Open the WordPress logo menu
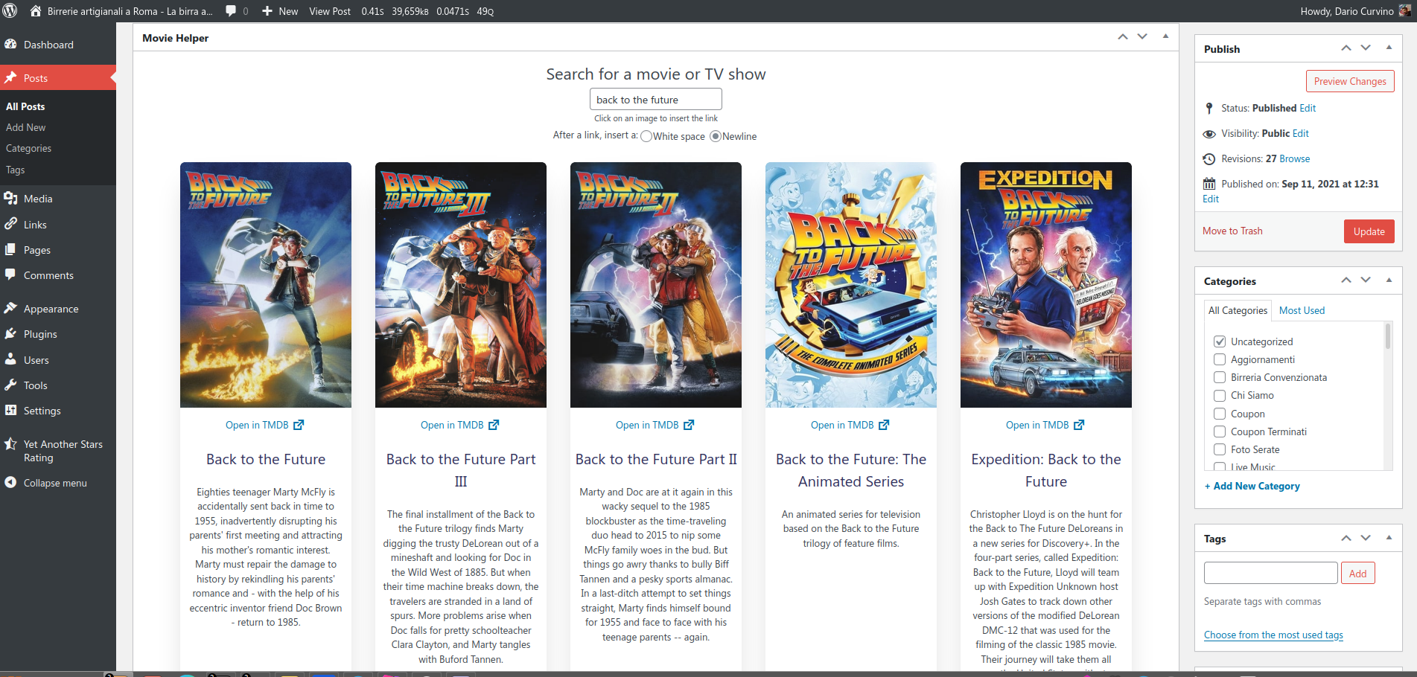The width and height of the screenshot is (1417, 677). click(x=10, y=11)
